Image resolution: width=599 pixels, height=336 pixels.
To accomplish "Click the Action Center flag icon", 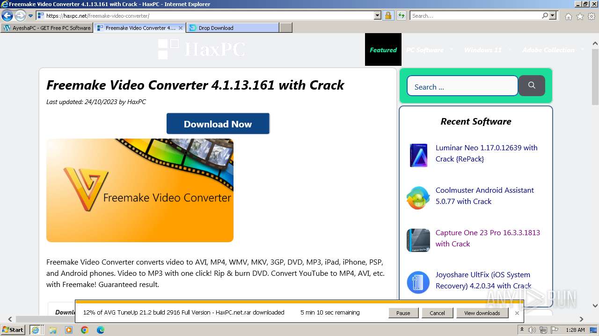I will (555, 330).
